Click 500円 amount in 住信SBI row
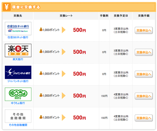 point(79,30)
